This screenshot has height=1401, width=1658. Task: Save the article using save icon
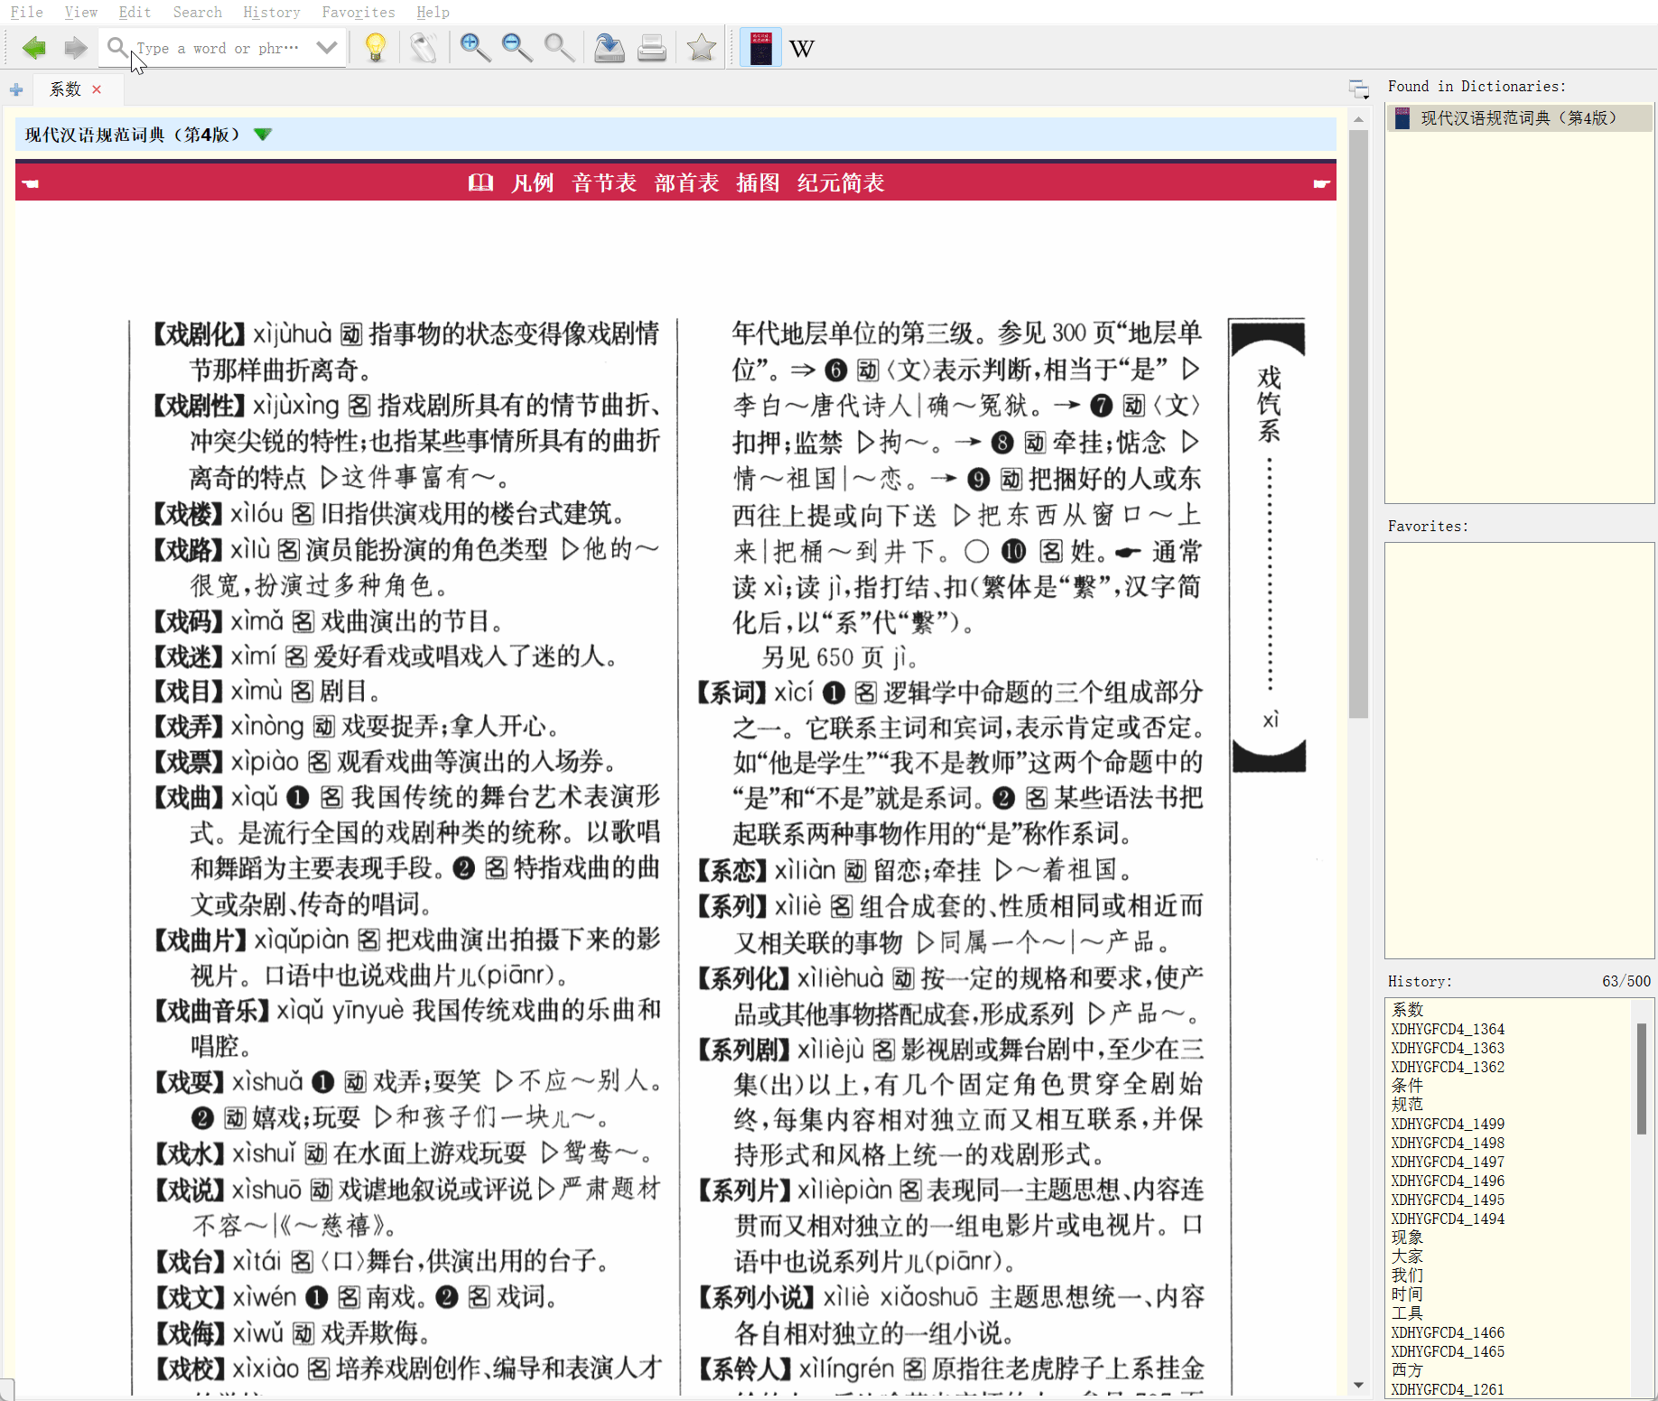click(x=610, y=47)
